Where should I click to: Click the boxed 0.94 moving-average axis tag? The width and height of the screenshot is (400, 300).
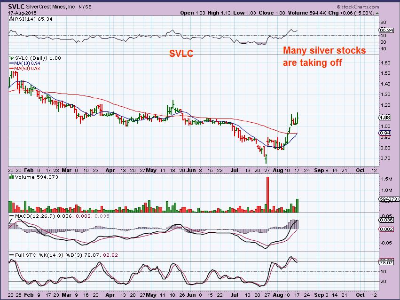[x=385, y=133]
